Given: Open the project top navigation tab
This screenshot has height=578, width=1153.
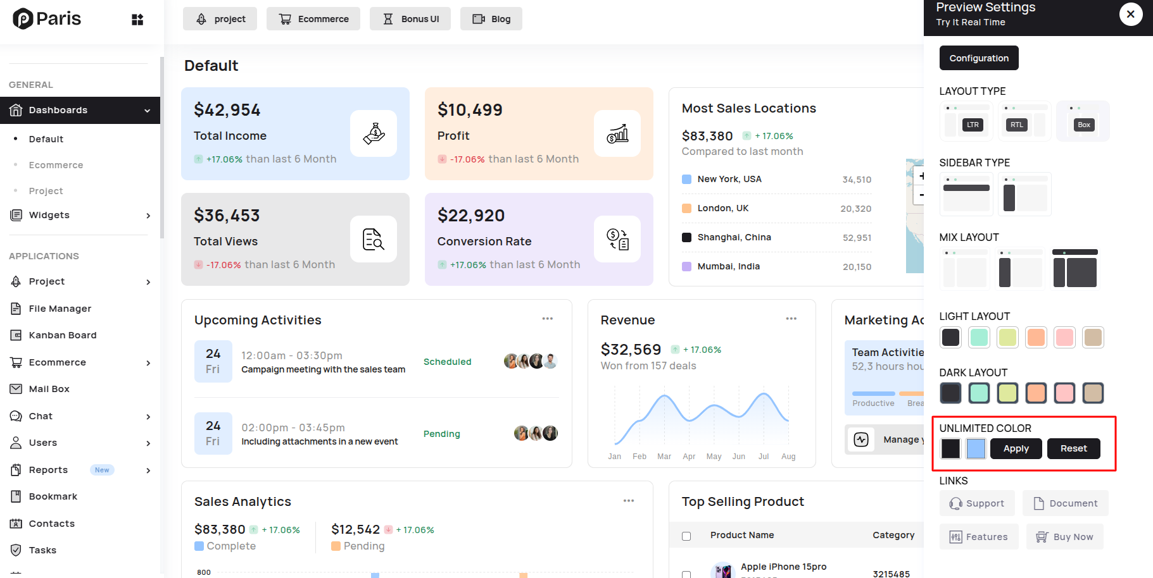Looking at the screenshot, I should click(x=220, y=19).
